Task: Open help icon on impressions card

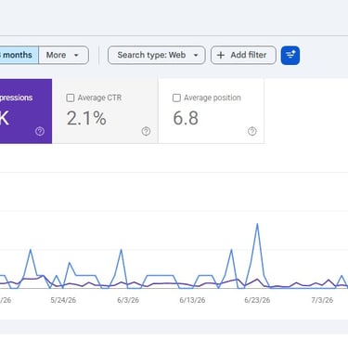Action: pos(40,131)
